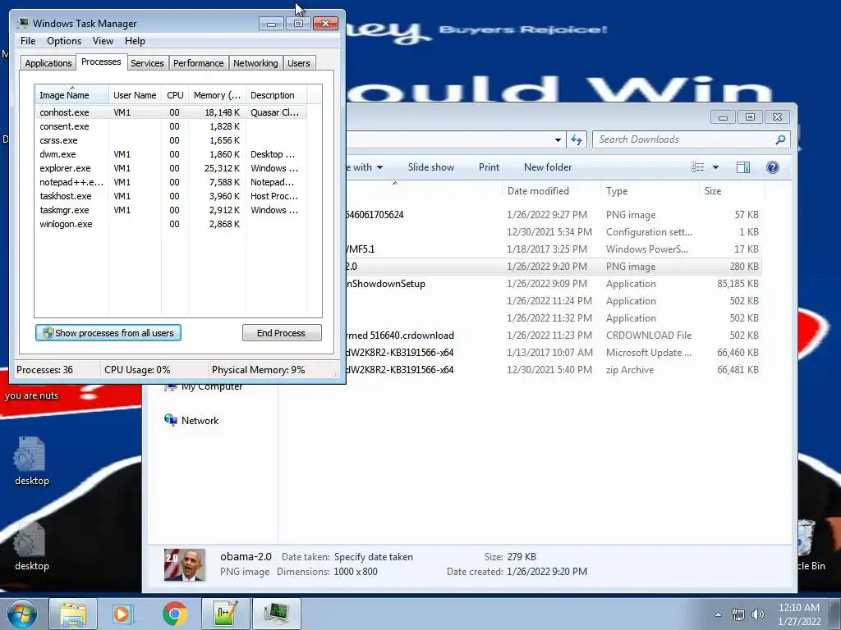Click the search magnifier in Search Downloads
This screenshot has height=630, width=841.
pos(780,139)
